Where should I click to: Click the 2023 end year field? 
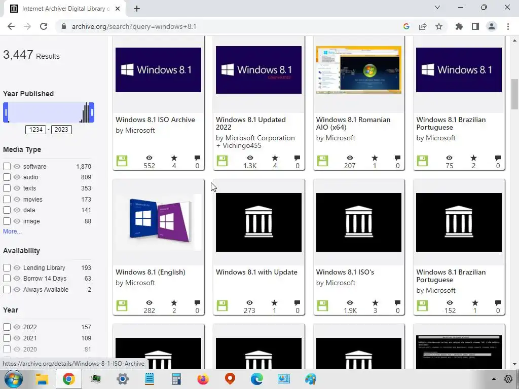point(61,130)
